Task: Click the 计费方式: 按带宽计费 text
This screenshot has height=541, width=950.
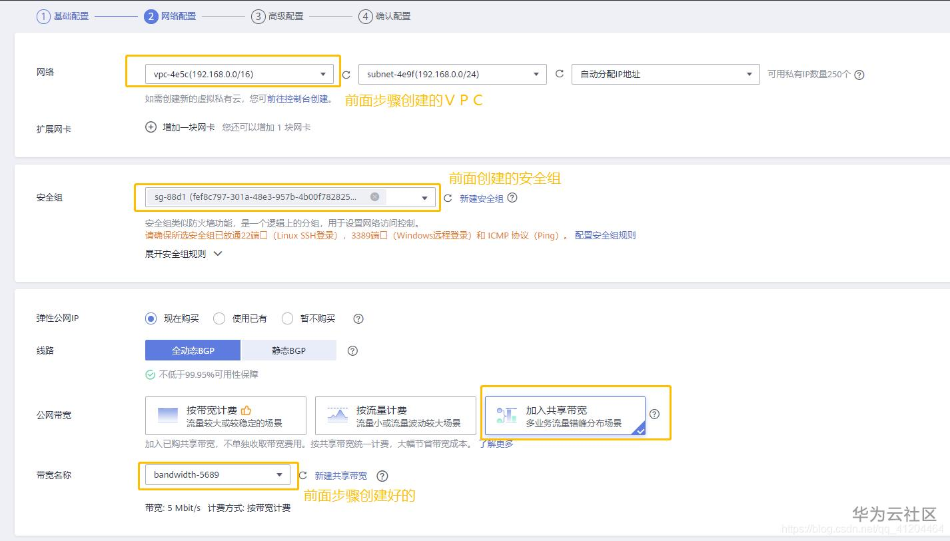Action: pos(249,508)
